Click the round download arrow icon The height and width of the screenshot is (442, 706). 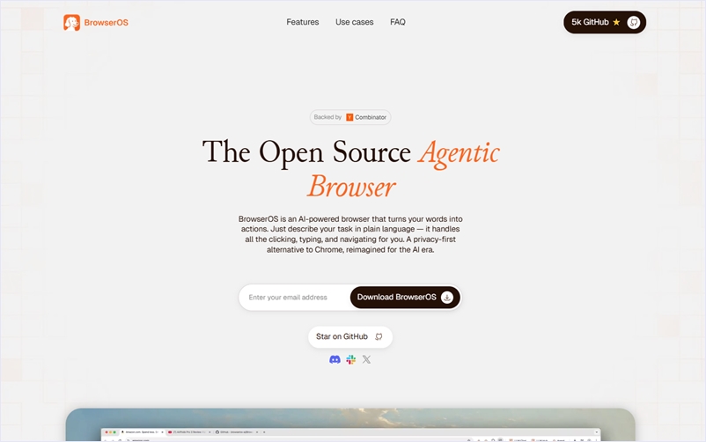447,298
